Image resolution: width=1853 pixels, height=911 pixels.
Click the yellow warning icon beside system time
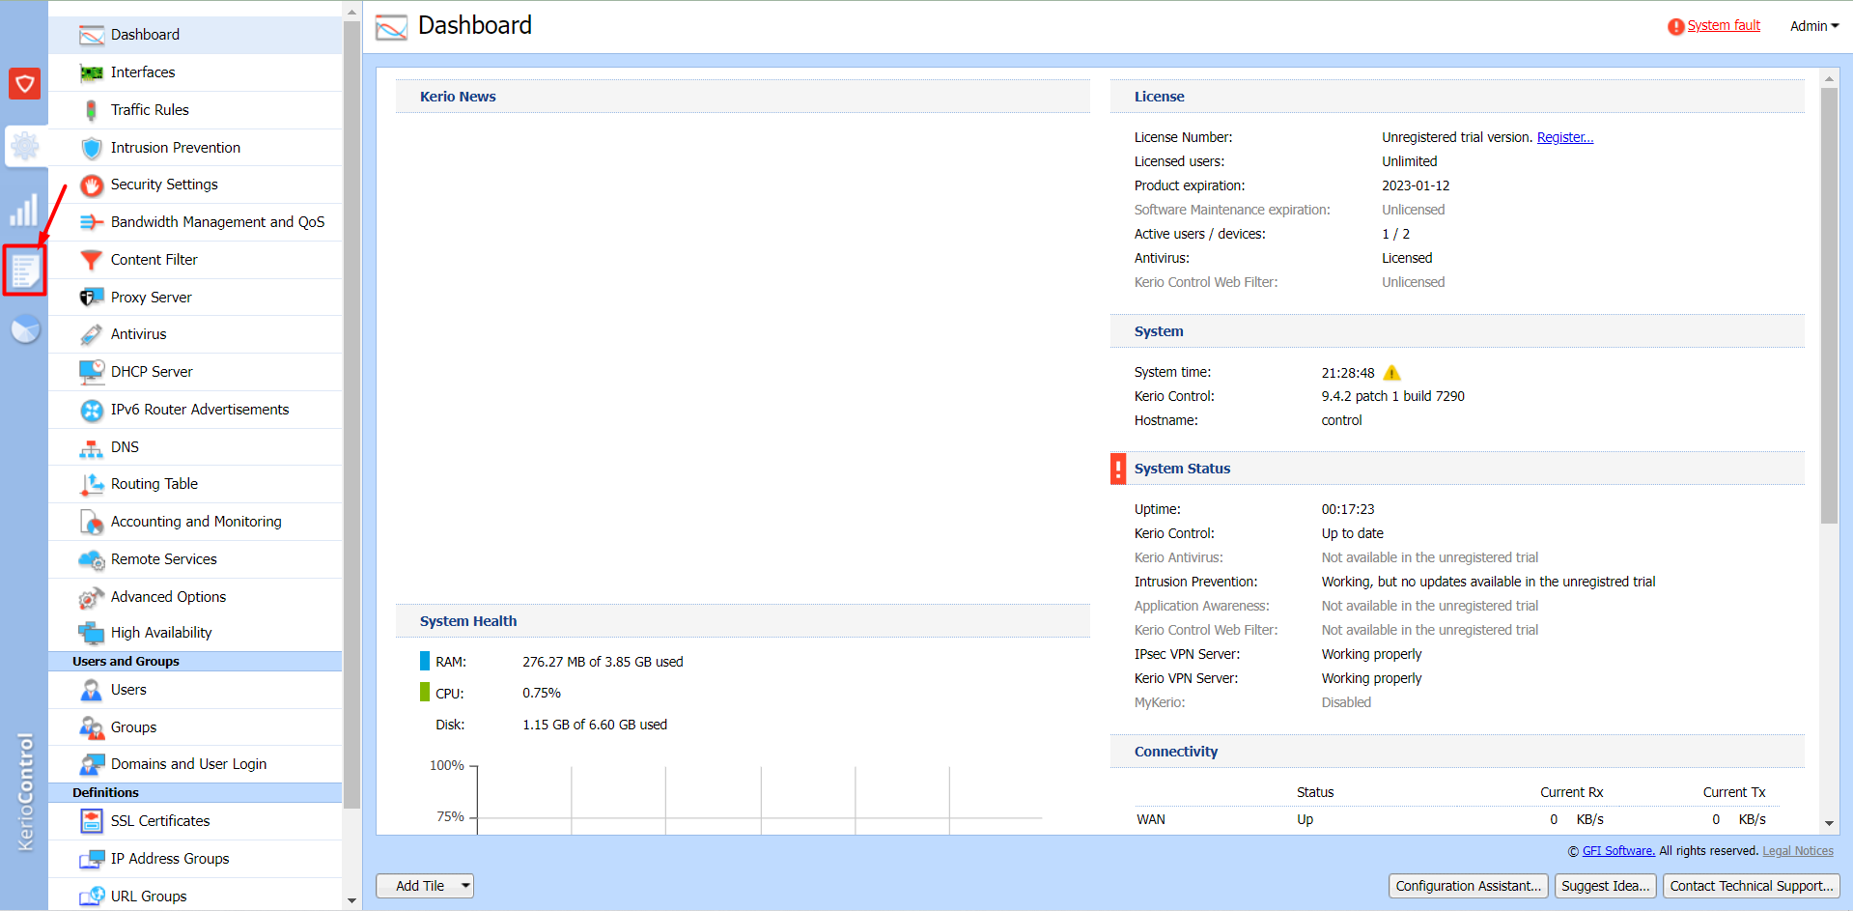(1391, 373)
